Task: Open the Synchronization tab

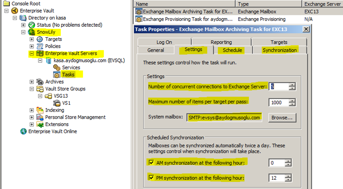Action: click(x=279, y=50)
